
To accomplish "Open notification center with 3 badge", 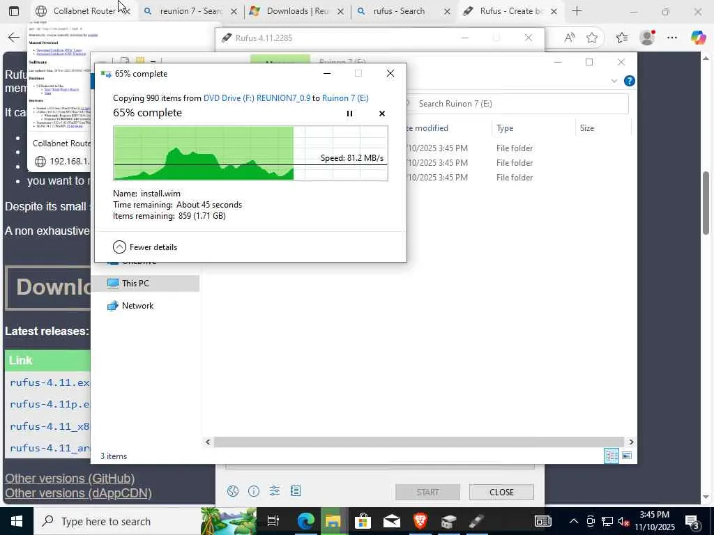I will [692, 522].
